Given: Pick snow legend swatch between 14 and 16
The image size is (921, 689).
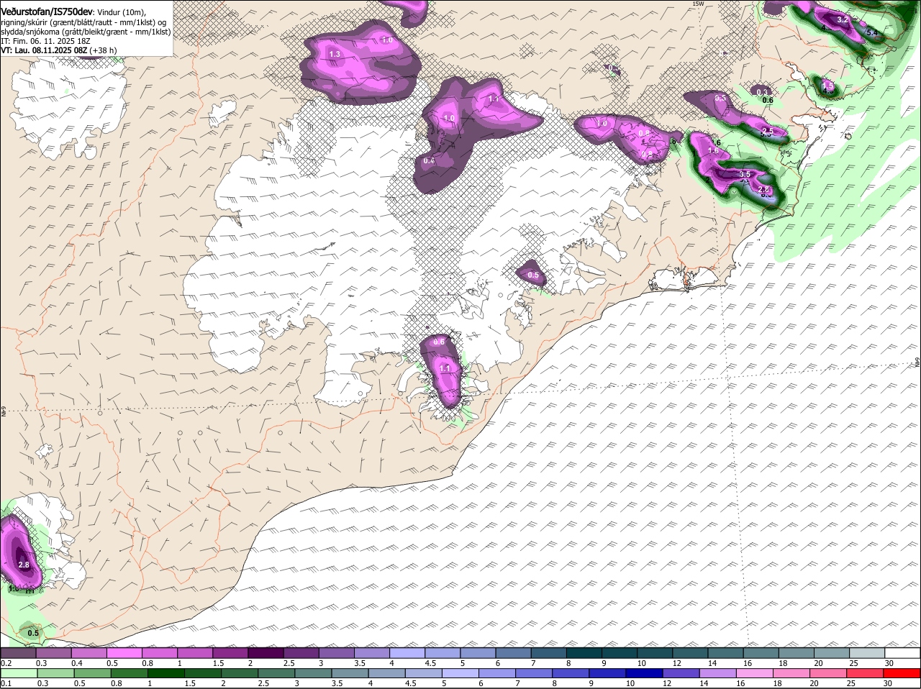Looking at the screenshot, I should point(726,653).
